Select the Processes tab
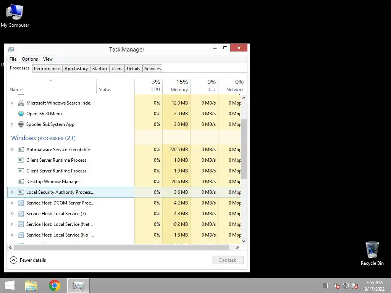The height and width of the screenshot is (293, 391). tap(20, 68)
